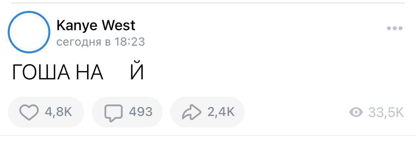
Task: Click the 2,4K shares count
Action: point(221,112)
